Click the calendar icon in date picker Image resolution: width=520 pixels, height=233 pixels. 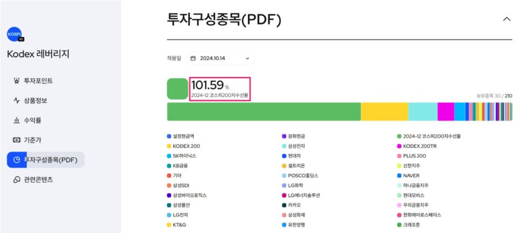193,58
